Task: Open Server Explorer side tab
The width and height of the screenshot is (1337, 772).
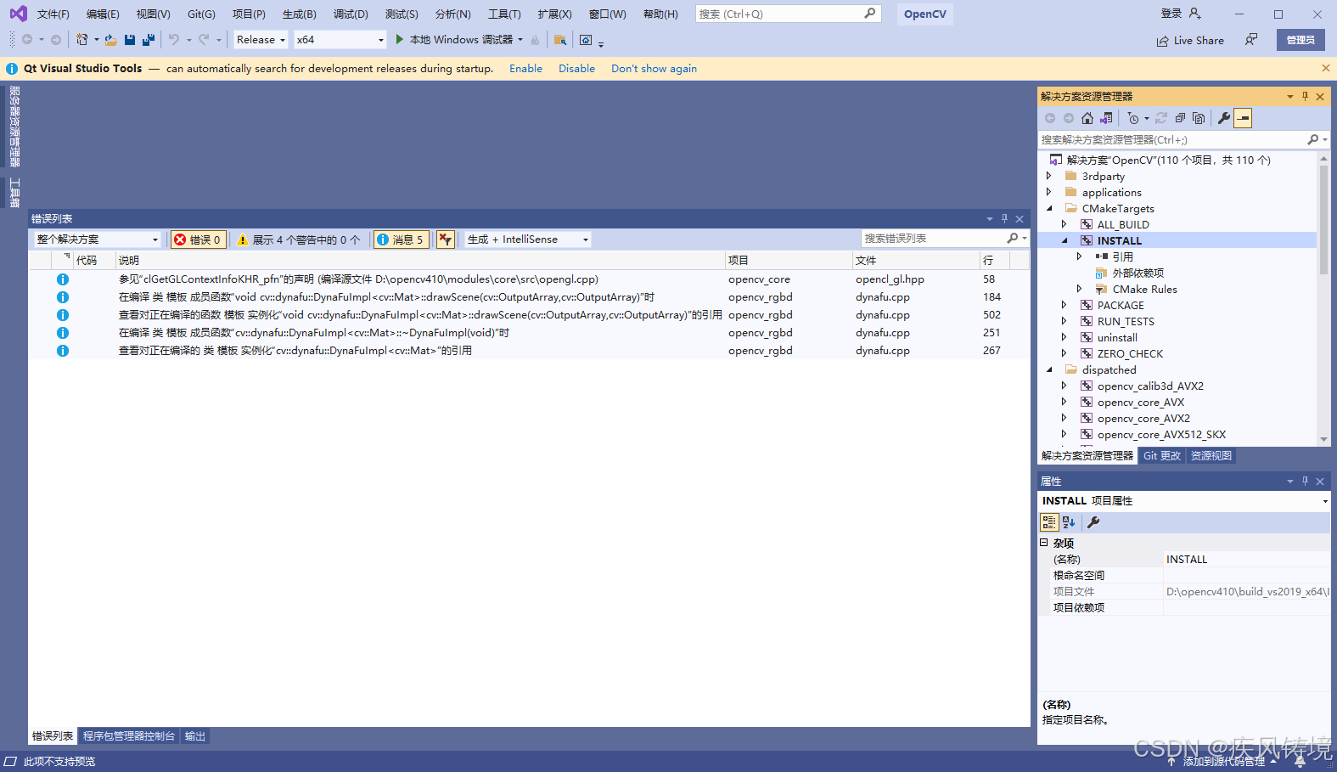Action: [14, 126]
